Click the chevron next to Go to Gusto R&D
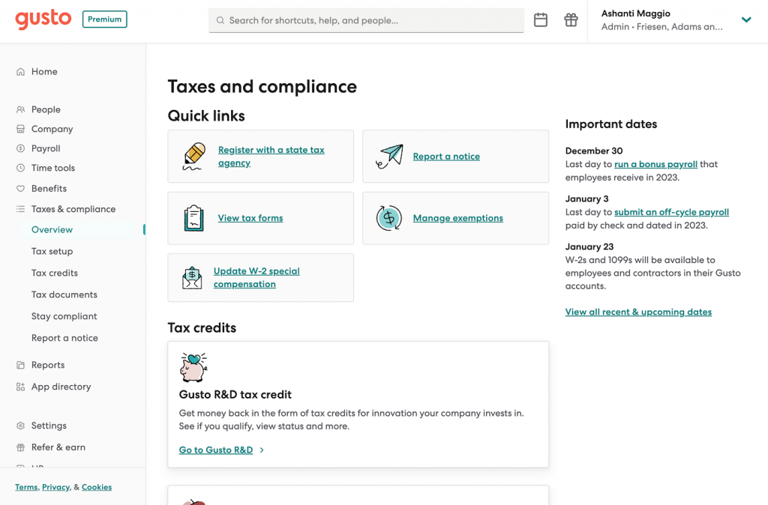The width and height of the screenshot is (768, 505). pos(262,450)
